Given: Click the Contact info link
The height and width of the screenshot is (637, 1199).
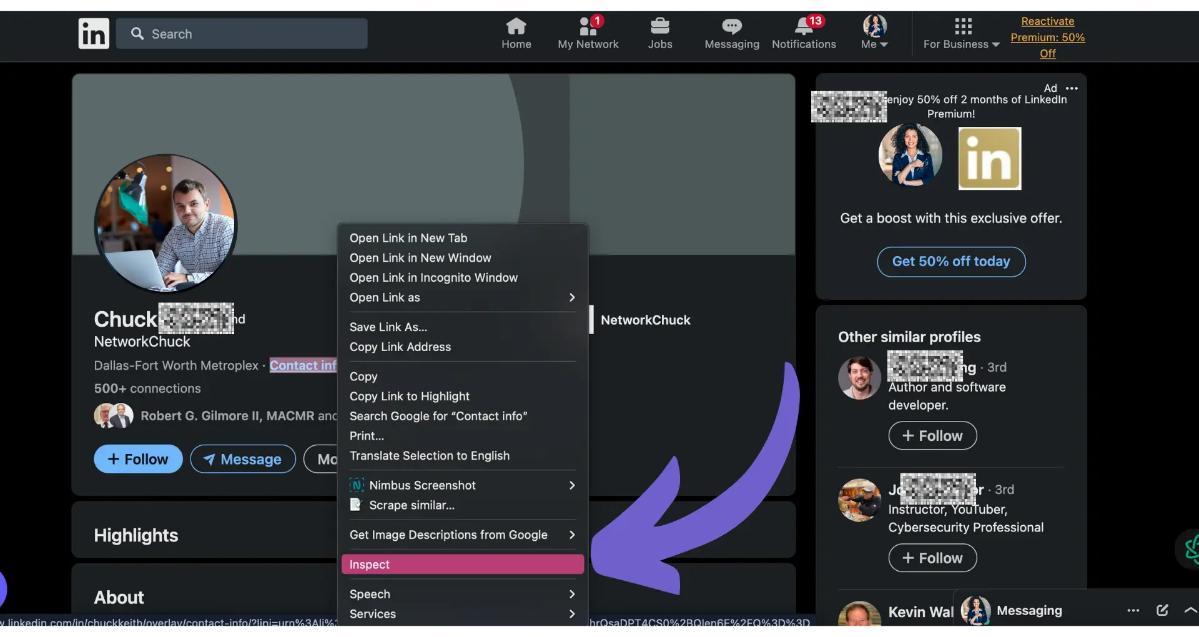Looking at the screenshot, I should pos(303,365).
